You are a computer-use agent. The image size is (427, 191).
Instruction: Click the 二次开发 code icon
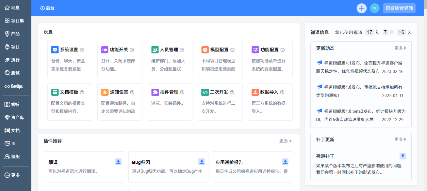pos(205,92)
